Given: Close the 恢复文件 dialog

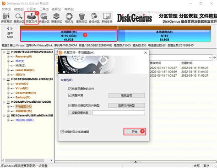Looking at the screenshot, I should tap(146, 52).
